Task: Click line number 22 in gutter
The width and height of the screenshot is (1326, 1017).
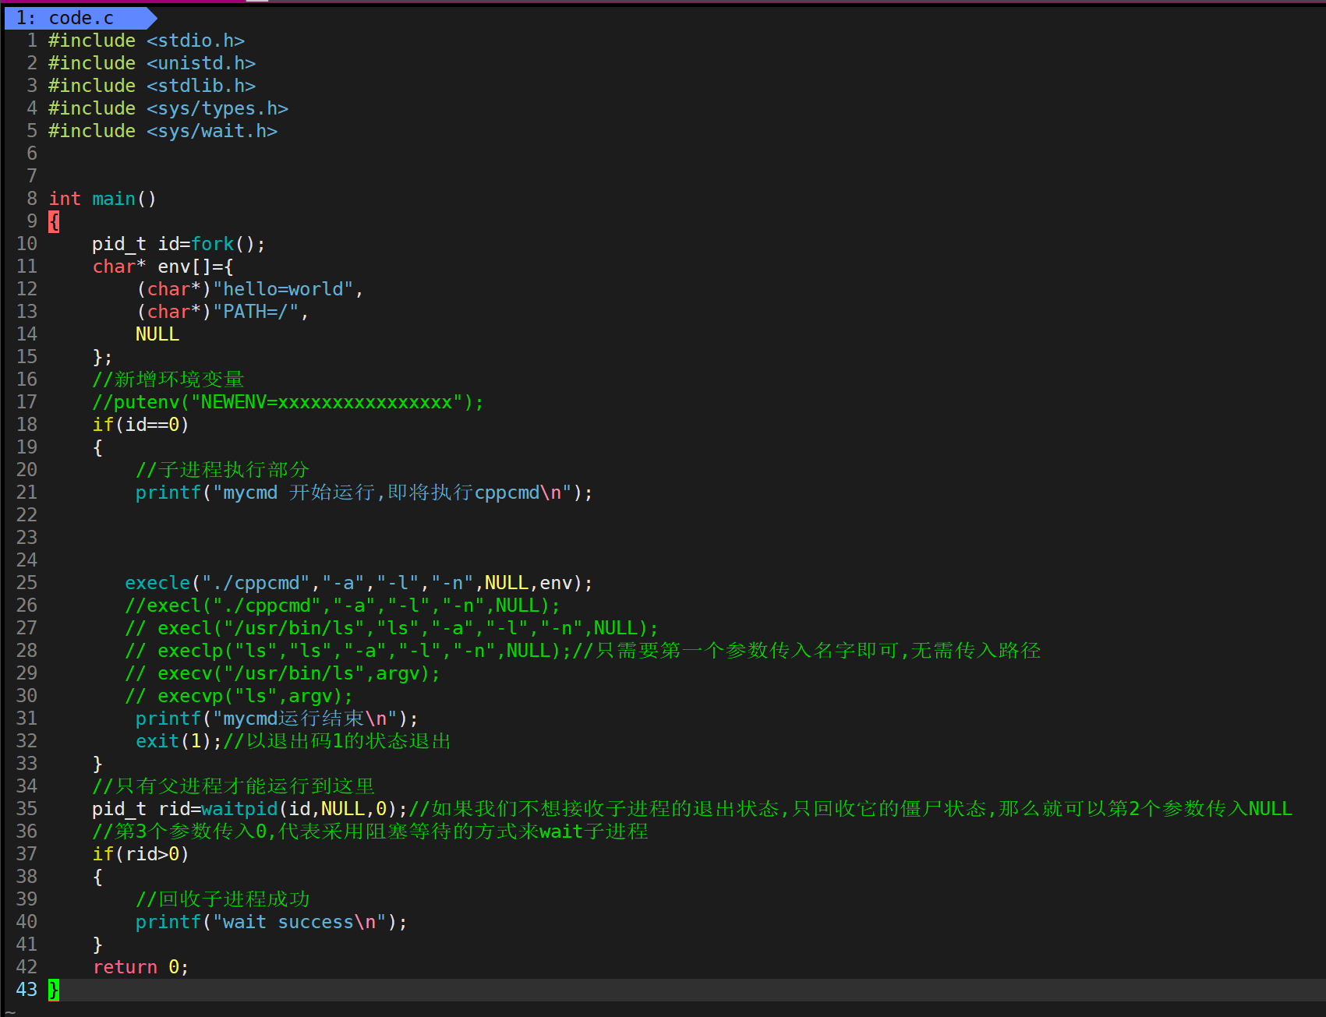Action: 27,515
